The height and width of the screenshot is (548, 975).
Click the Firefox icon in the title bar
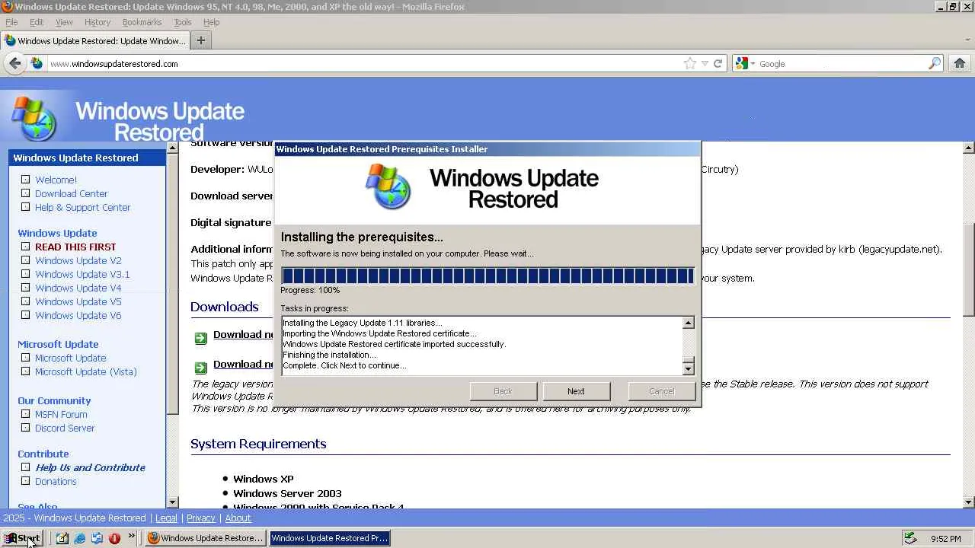[7, 7]
